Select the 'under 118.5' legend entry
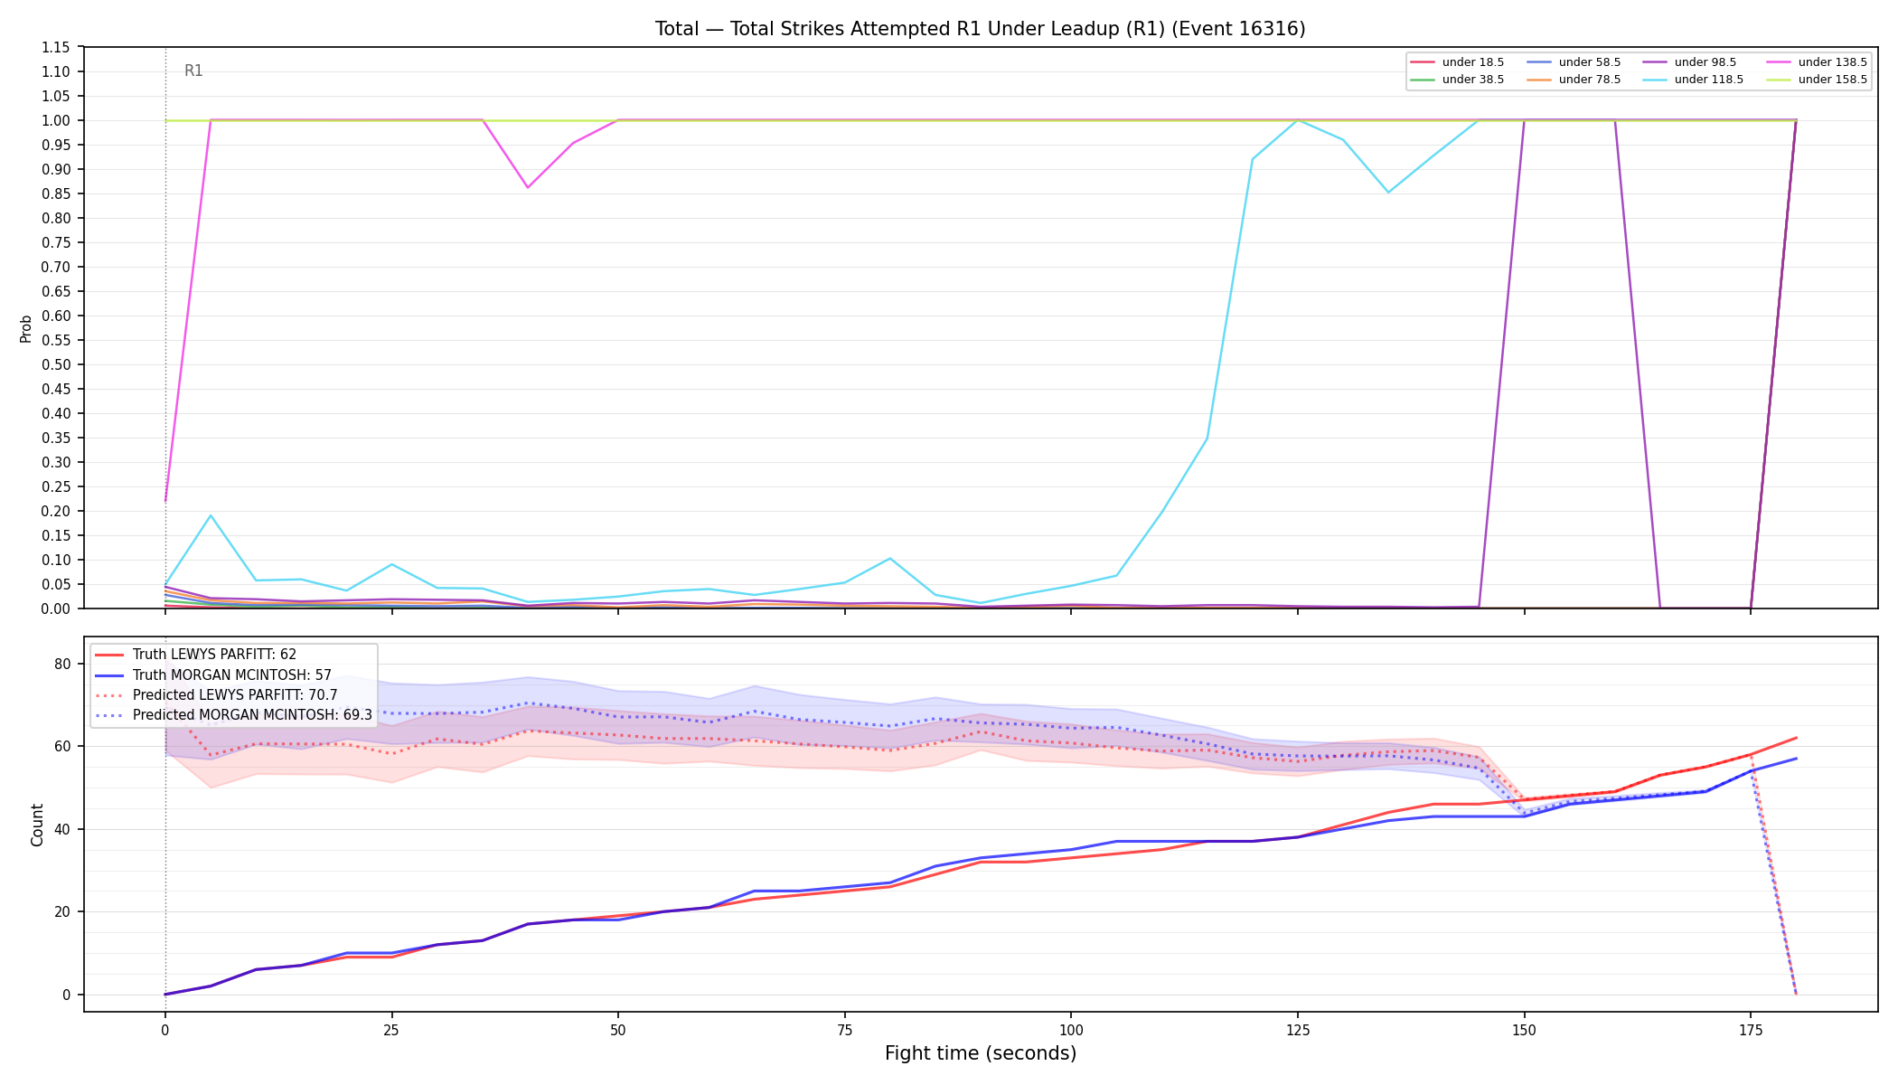The width and height of the screenshot is (1898, 1085). point(1693,80)
